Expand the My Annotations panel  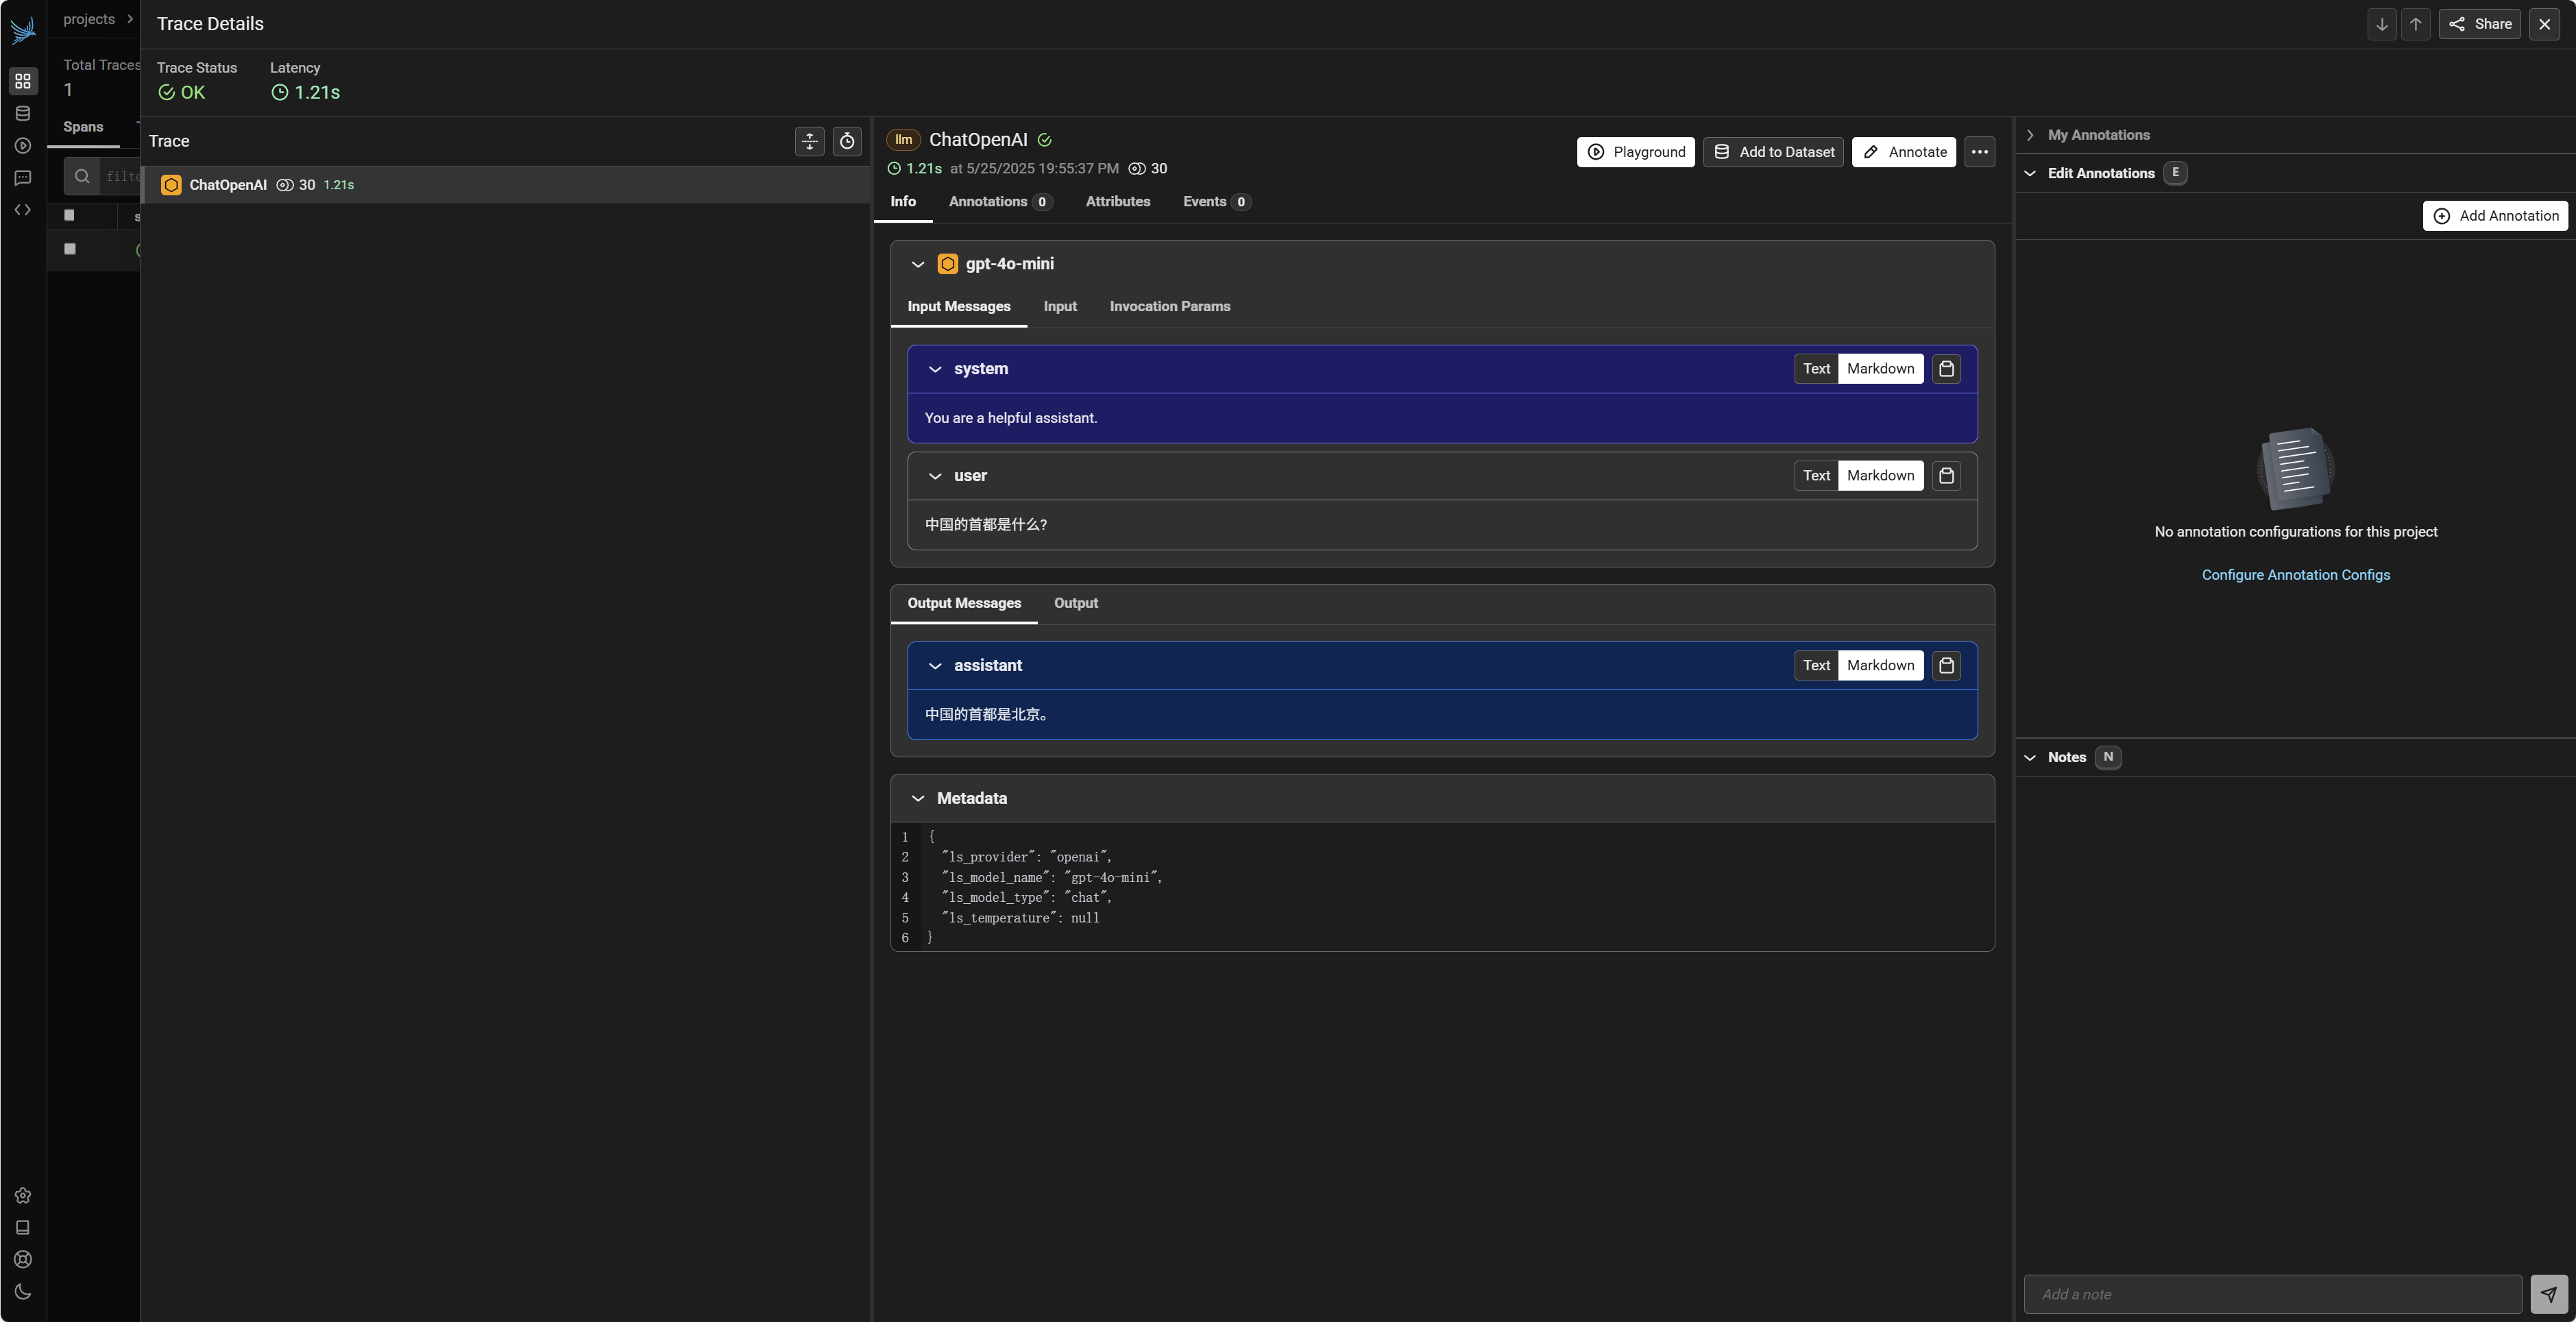click(x=2030, y=135)
